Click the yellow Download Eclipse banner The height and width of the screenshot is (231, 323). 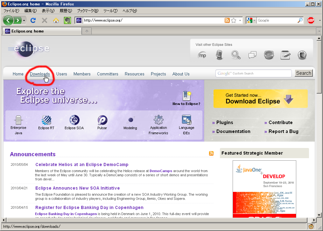[261, 99]
